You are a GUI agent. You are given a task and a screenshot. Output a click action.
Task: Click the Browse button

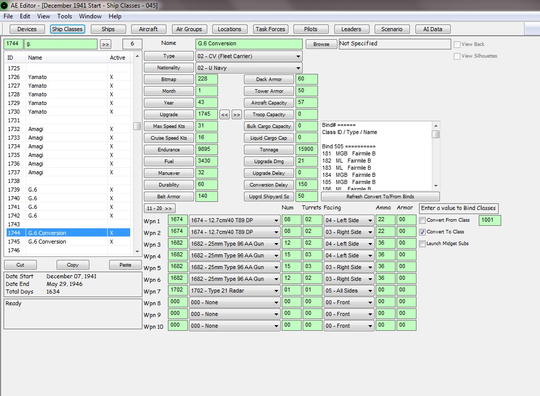(322, 44)
